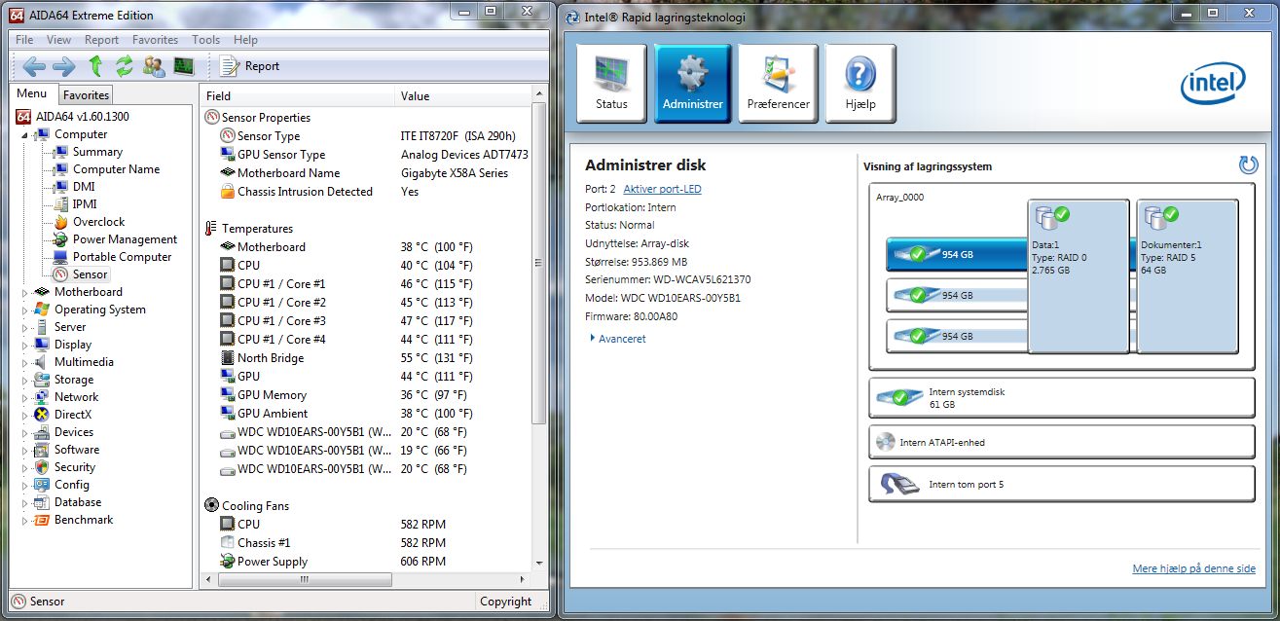Select North Bridge temperature row

[x=366, y=358]
